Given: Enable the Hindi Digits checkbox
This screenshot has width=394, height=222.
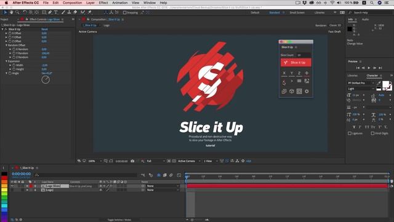Looking at the screenshot, I should (372, 133).
